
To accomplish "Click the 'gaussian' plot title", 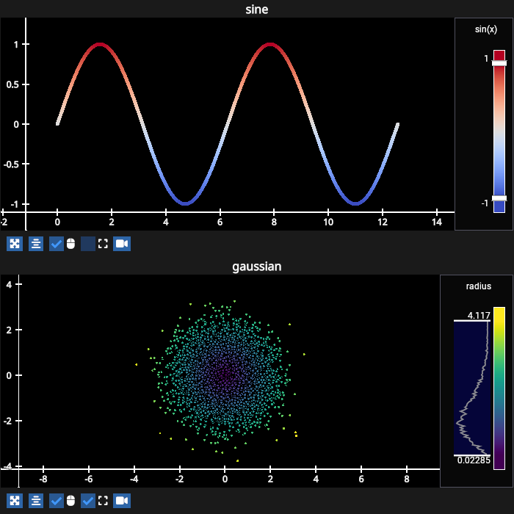I will pos(257,267).
